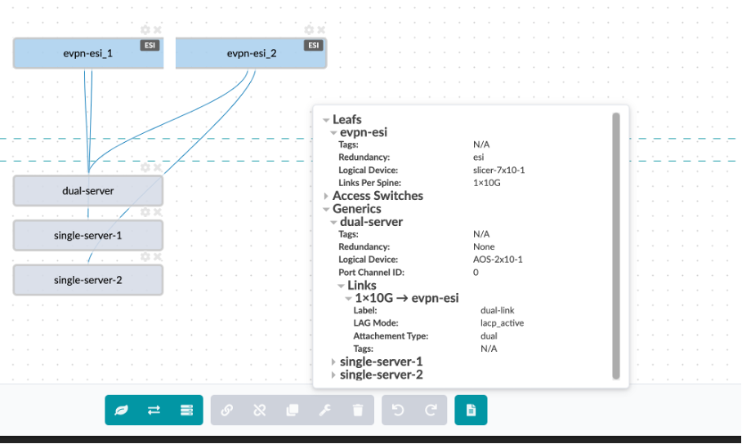Image resolution: width=742 pixels, height=444 pixels.
Task: Click the details panel vertical scrollbar
Action: click(x=616, y=245)
